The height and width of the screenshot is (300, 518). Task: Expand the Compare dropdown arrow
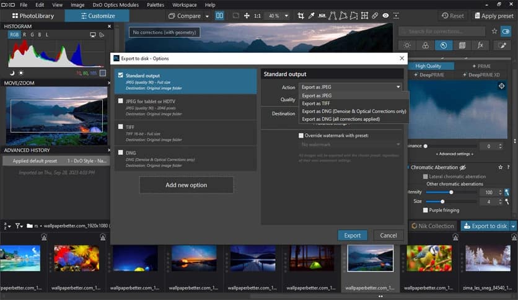pyautogui.click(x=207, y=16)
